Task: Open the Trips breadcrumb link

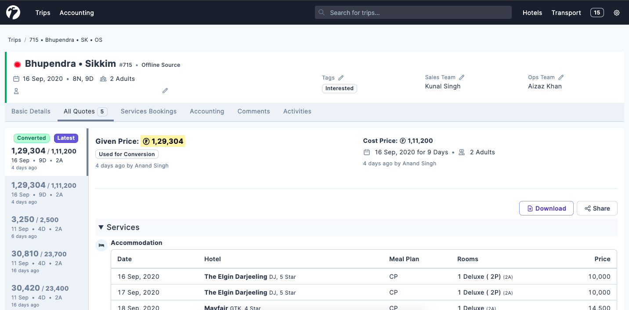Action: 14,40
